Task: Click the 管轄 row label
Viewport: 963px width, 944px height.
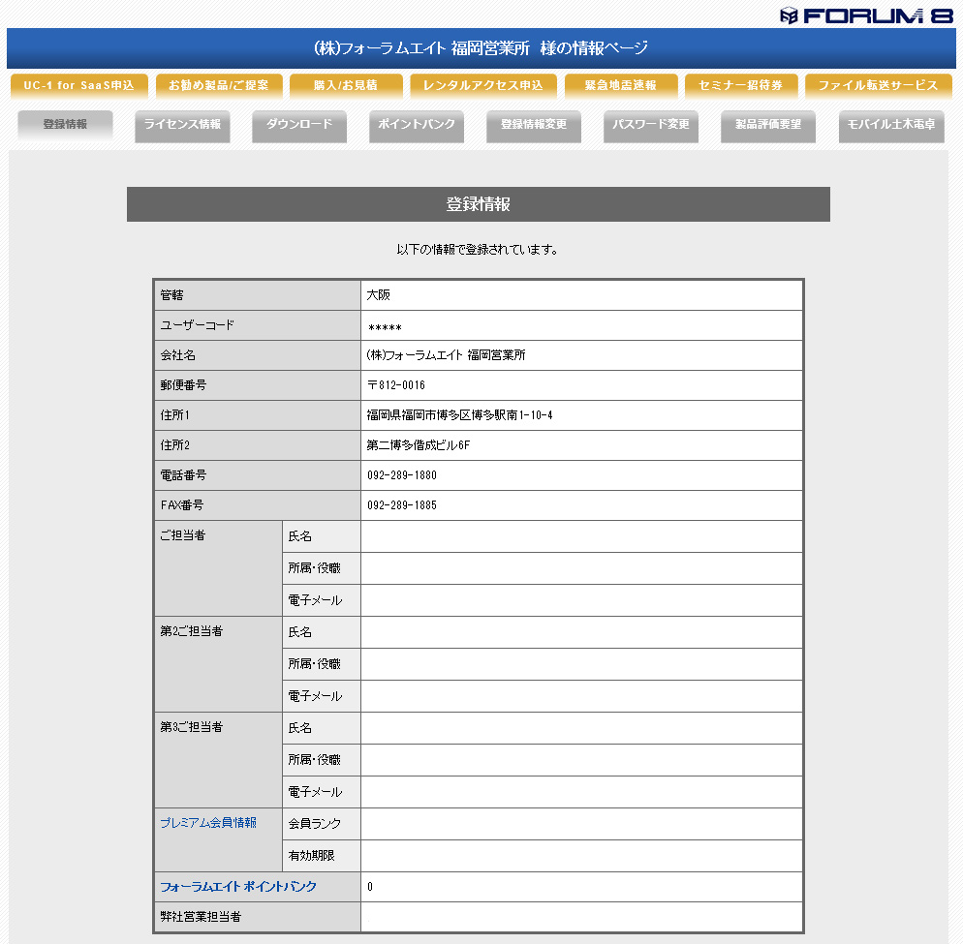Action: pyautogui.click(x=172, y=295)
